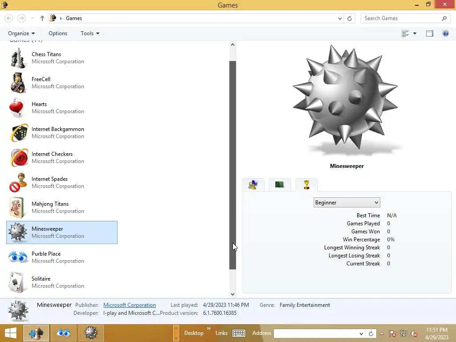Select the Purble Place eyes icon

pyautogui.click(x=18, y=257)
